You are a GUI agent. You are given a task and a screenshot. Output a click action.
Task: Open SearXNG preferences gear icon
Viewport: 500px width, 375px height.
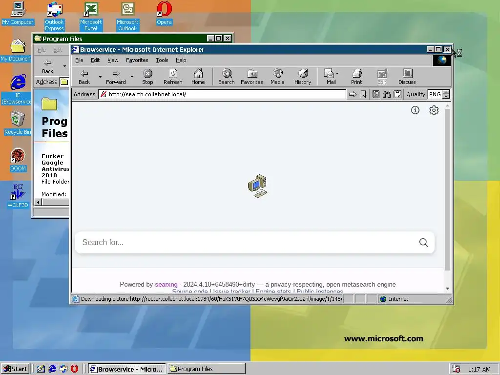(x=434, y=110)
